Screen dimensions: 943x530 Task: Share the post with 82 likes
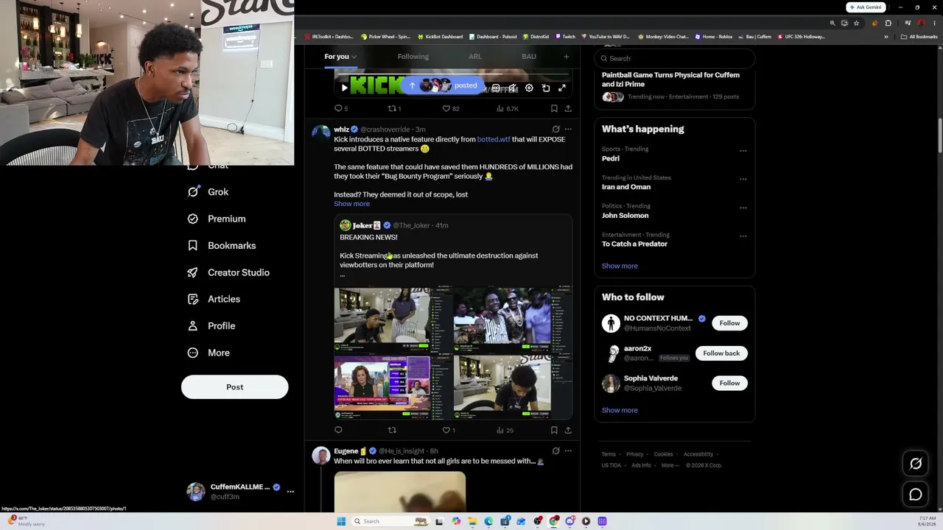[568, 108]
